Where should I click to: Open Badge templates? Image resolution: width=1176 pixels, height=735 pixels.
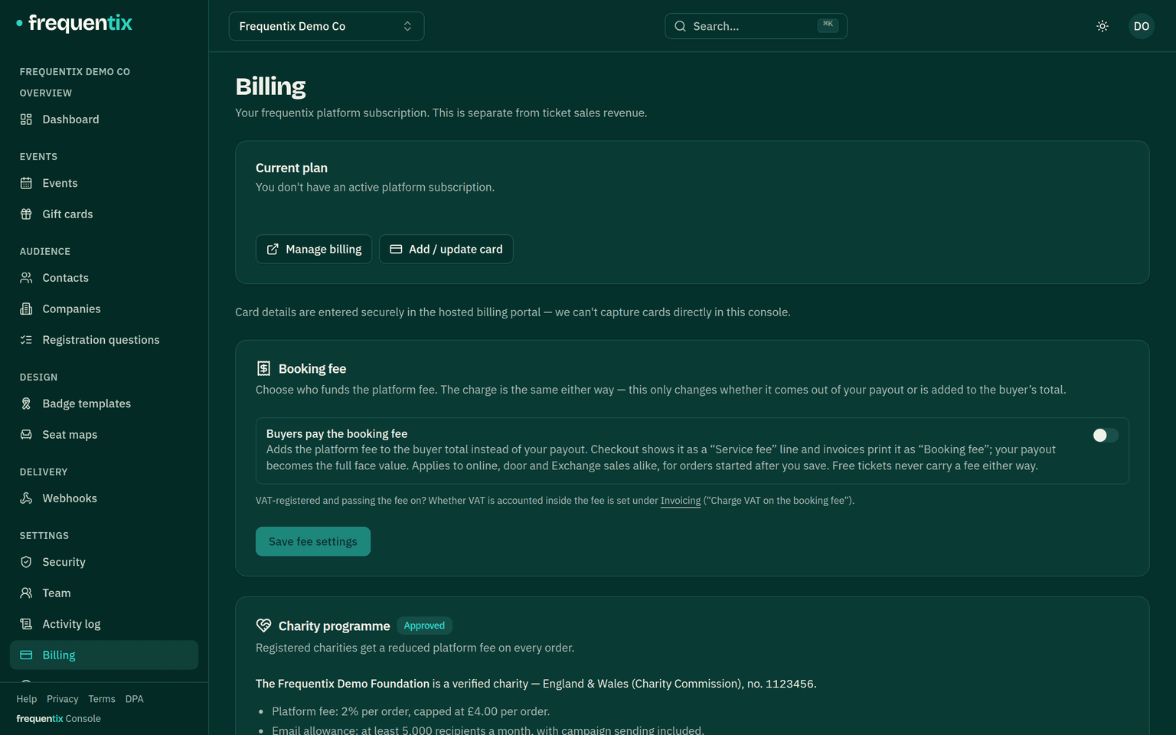coord(104,403)
